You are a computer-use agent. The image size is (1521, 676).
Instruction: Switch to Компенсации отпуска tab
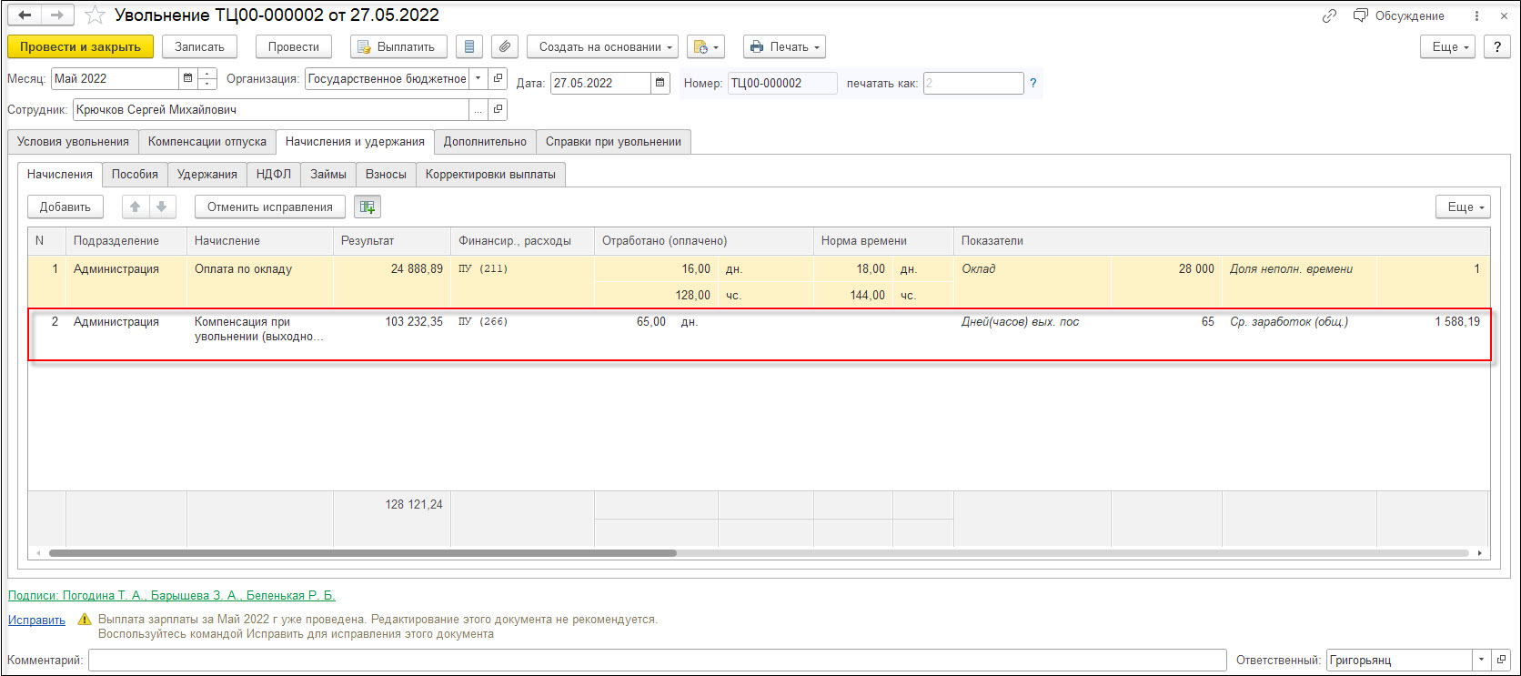pos(207,141)
